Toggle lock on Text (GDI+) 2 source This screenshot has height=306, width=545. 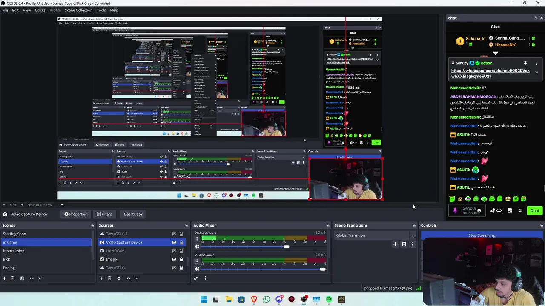tap(181, 234)
